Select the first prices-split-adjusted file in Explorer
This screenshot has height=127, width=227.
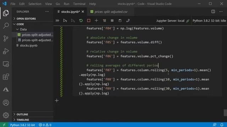point(33,35)
